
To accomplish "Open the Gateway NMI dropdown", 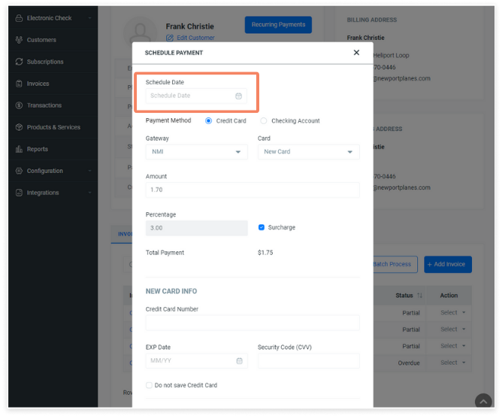I will pos(197,152).
